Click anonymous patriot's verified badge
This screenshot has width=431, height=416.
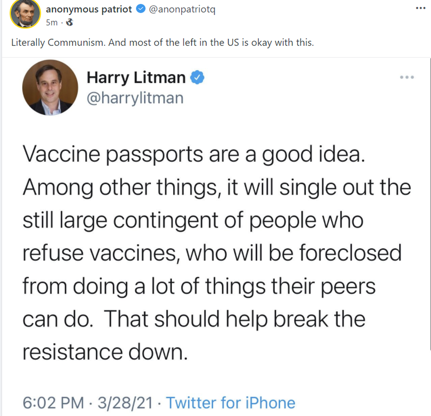pos(141,10)
